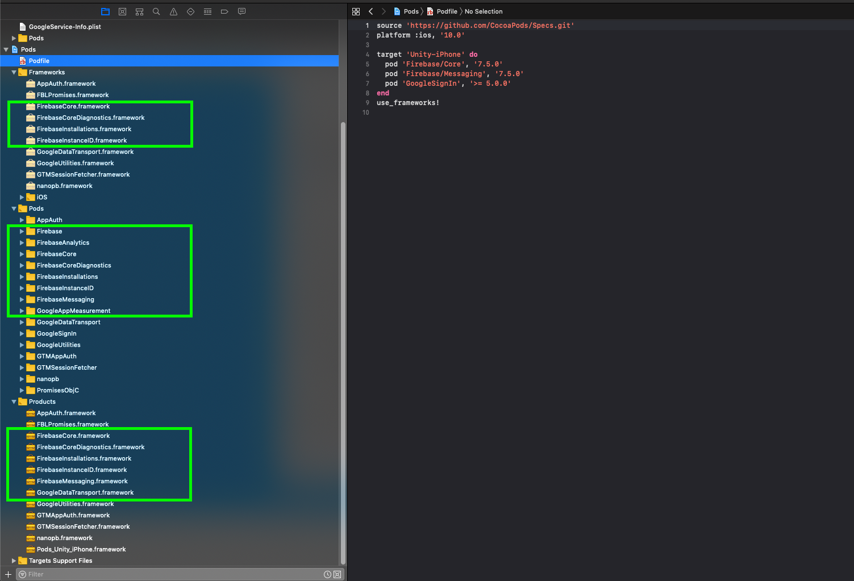Collapse the Frameworks group
The image size is (854, 581).
point(14,72)
